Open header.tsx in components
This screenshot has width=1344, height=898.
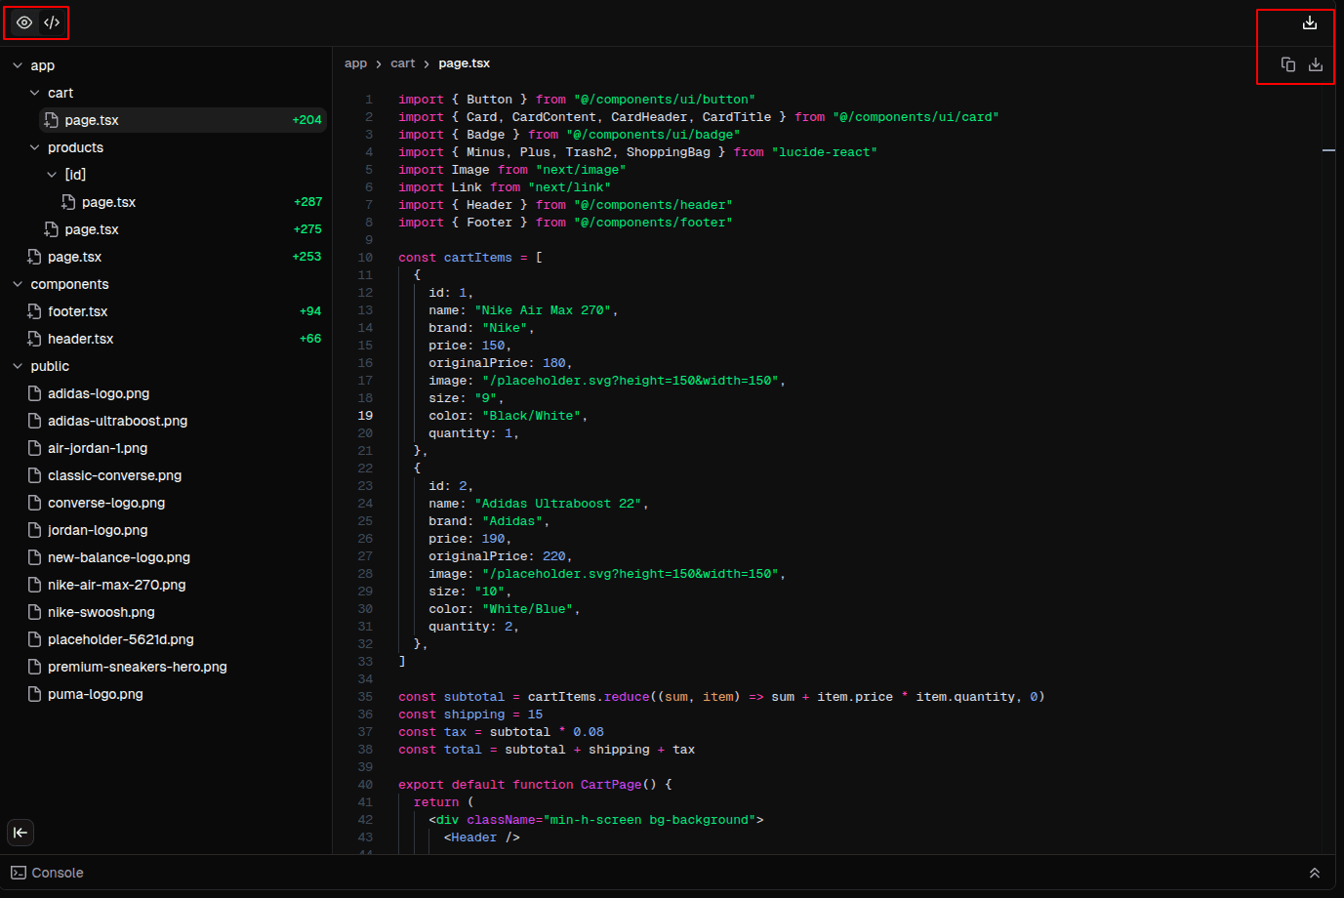(80, 339)
